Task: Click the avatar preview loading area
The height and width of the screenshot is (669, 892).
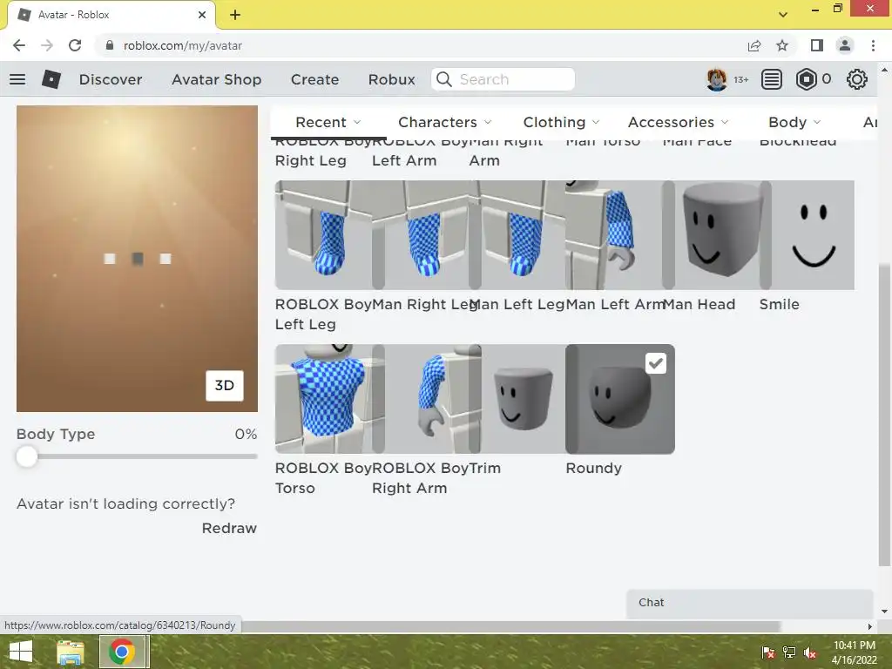Action: [137, 259]
